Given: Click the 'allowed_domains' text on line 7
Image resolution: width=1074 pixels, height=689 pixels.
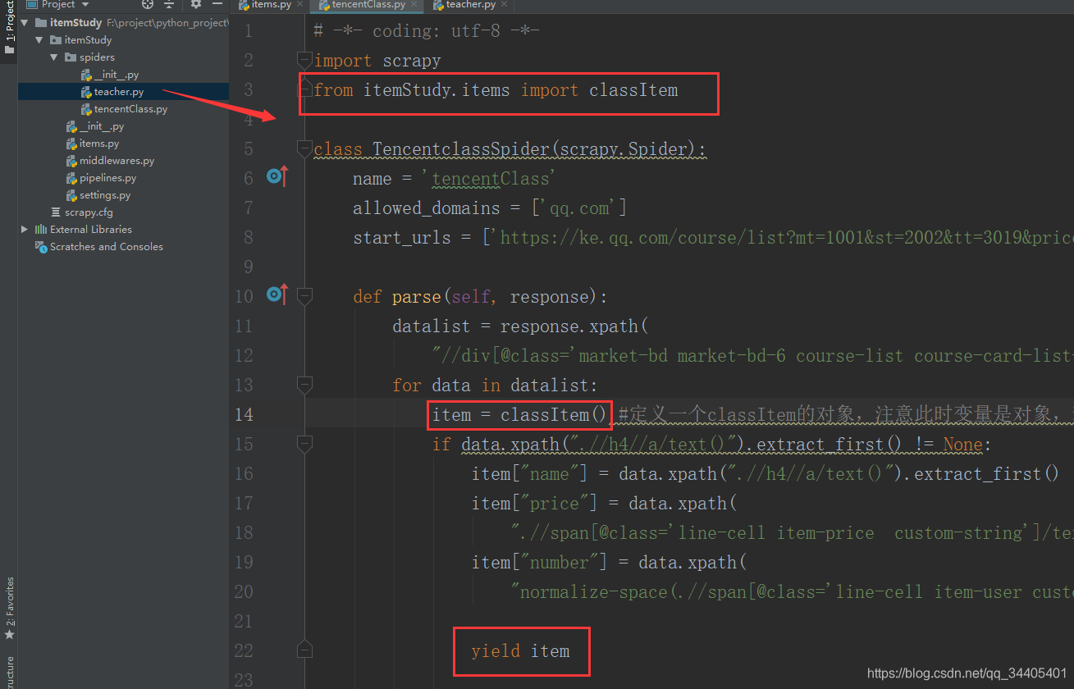Looking at the screenshot, I should tap(426, 208).
